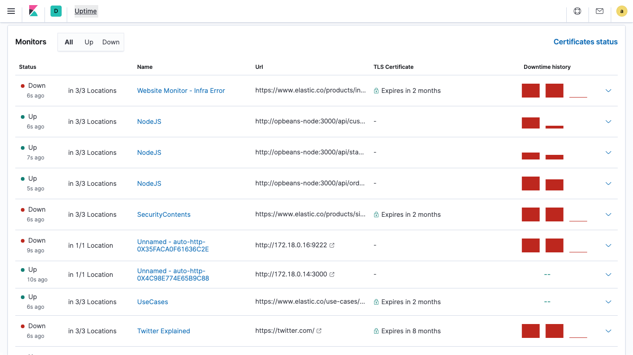Click the TLS Certificate column header

[x=393, y=67]
